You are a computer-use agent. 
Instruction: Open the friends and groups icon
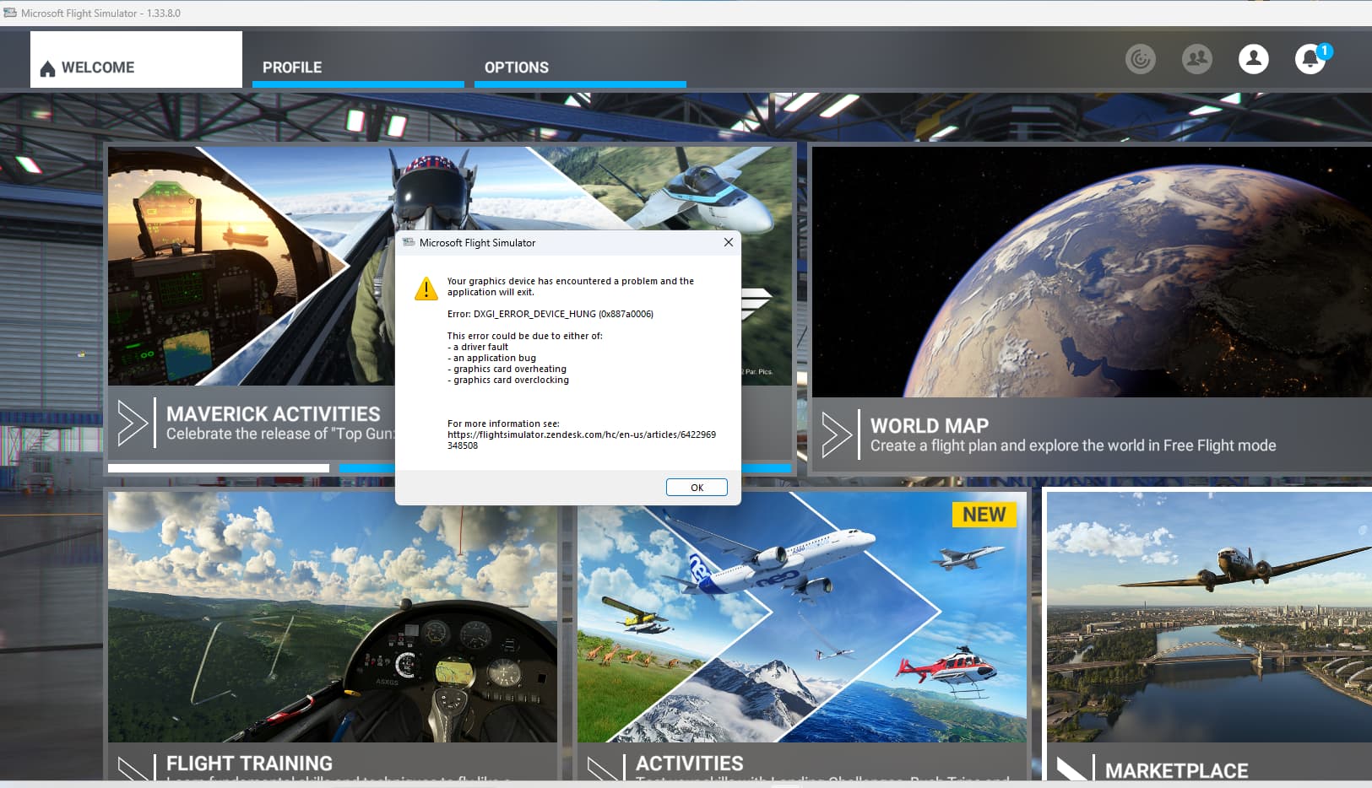1196,59
